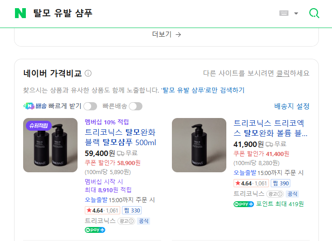Image resolution: width=332 pixels, height=241 pixels.
Task: Open 배송지 설정 link
Action: [x=292, y=106]
